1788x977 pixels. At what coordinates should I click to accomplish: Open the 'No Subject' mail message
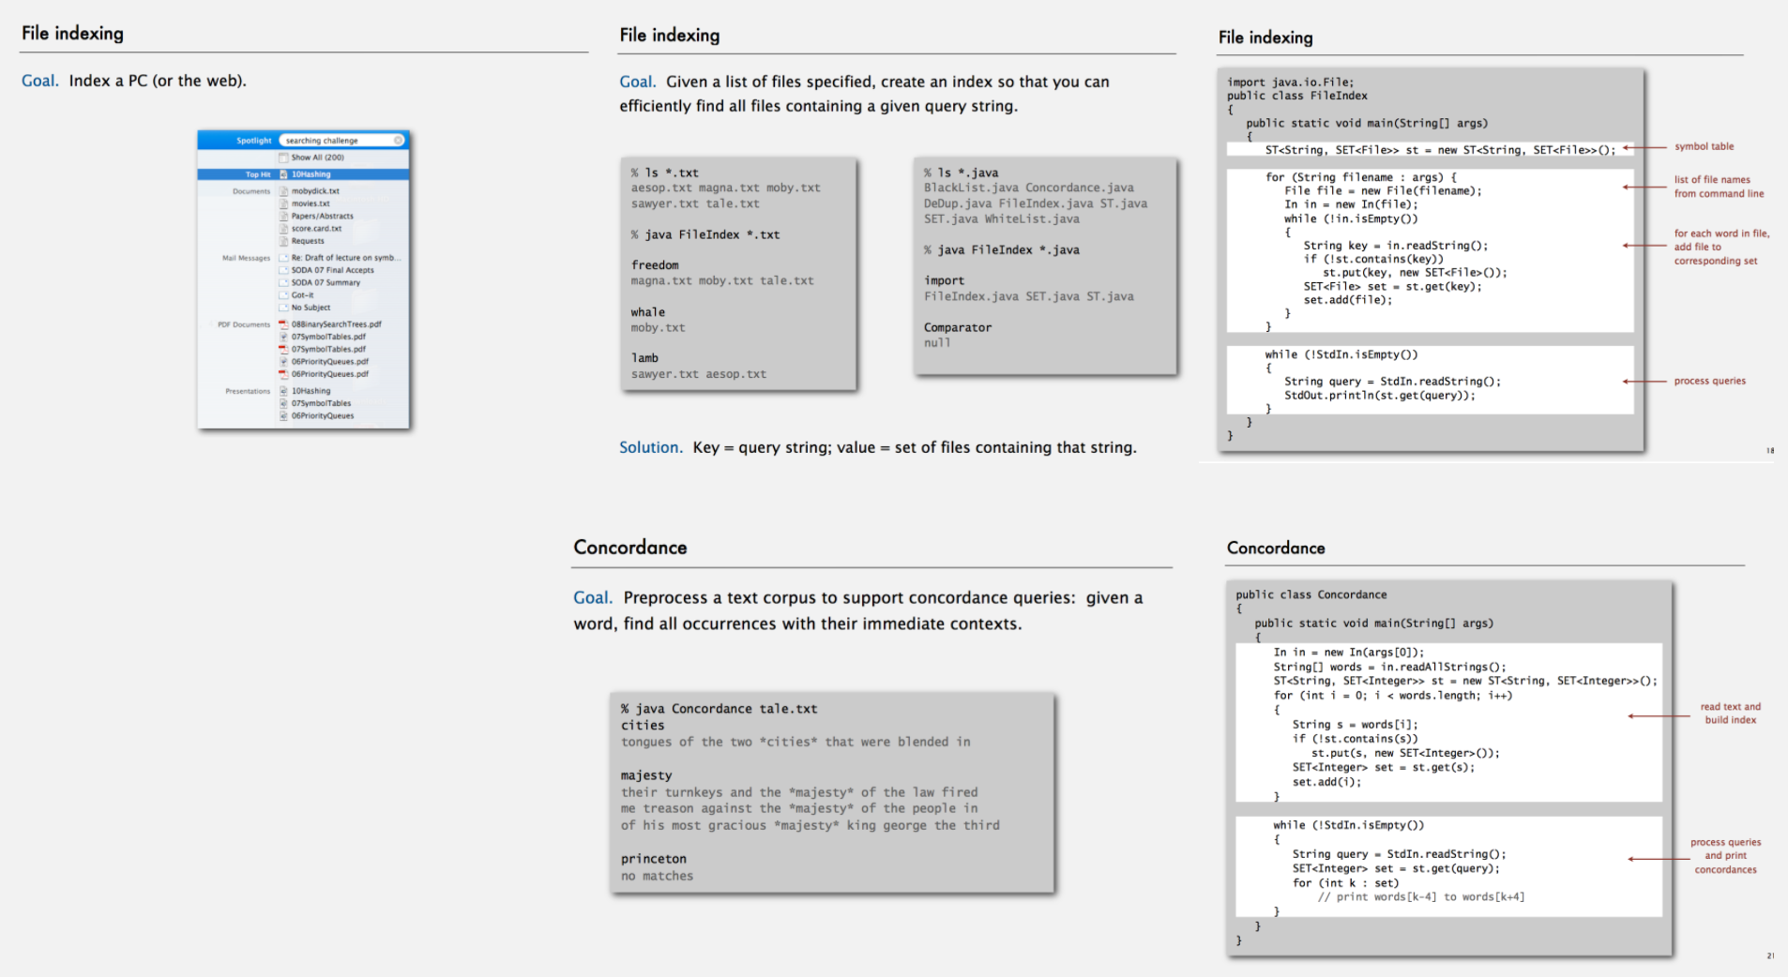pos(311,308)
